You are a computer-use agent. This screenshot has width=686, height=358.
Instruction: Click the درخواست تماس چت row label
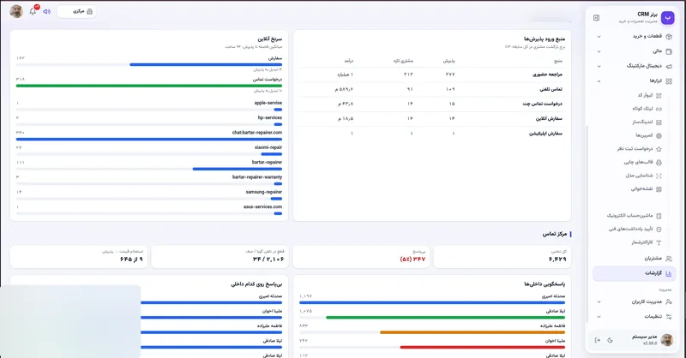pos(543,104)
